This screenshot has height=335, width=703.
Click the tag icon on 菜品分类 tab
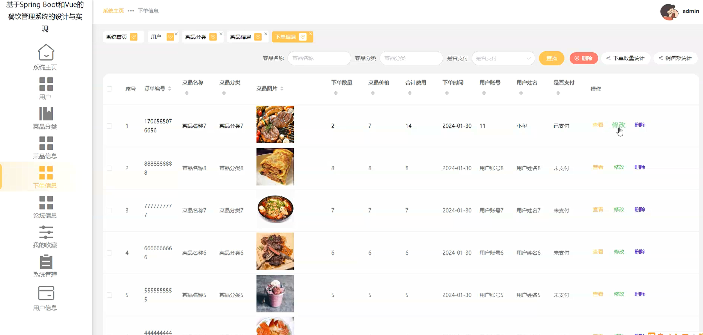[213, 37]
